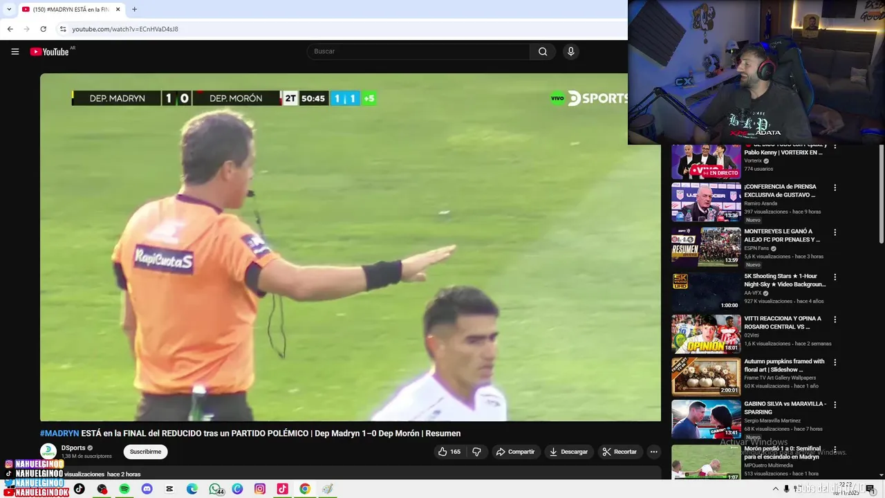This screenshot has height=498, width=885.
Task: Like the video with thumbs-up
Action: click(x=449, y=452)
